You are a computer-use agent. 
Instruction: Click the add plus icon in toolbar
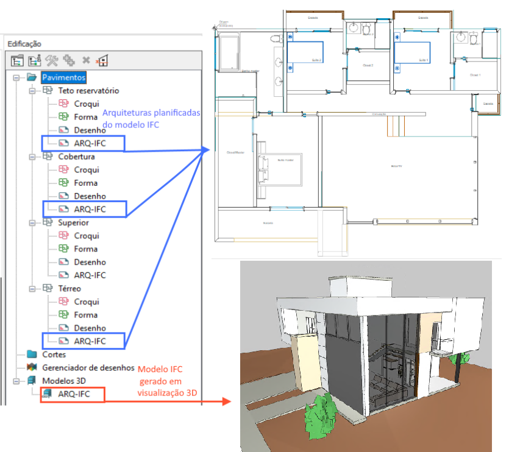click(x=69, y=60)
